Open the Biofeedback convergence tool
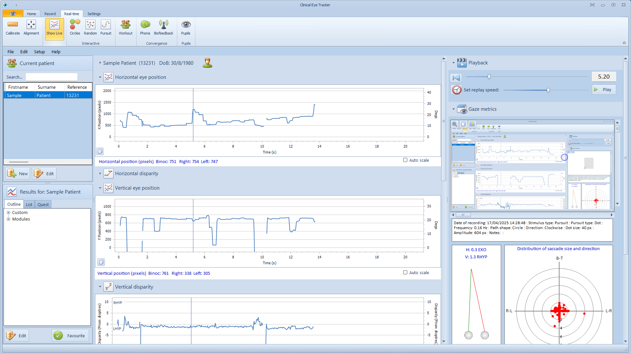 coord(163,25)
